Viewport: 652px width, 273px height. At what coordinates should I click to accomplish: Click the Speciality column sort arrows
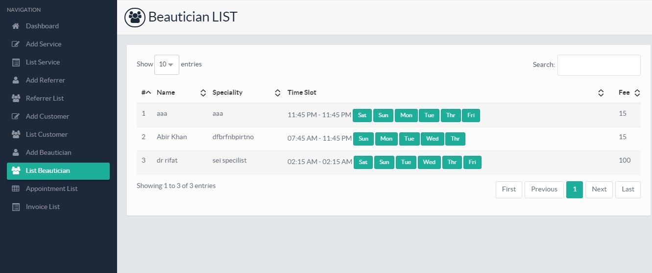pos(277,93)
